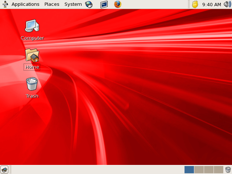
Task: Open the System menu
Action: (73, 4)
